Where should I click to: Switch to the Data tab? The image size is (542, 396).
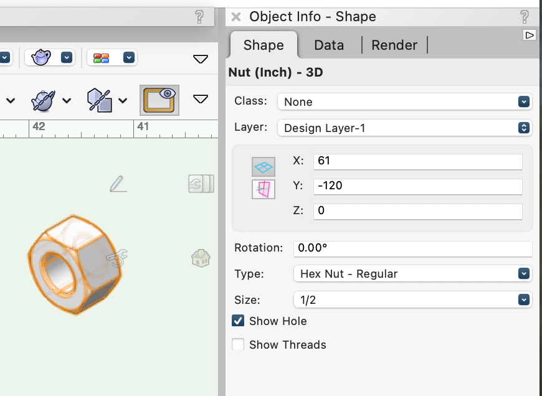pyautogui.click(x=329, y=45)
